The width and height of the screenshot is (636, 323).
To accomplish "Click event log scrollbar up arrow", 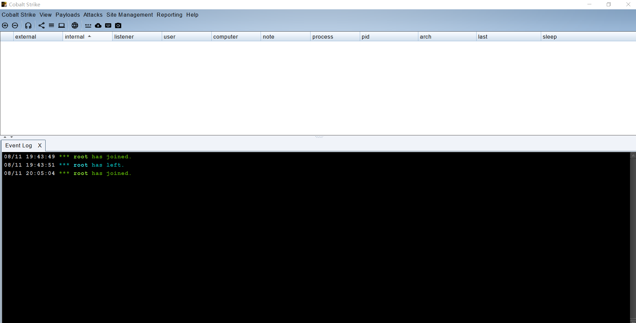I will [633, 155].
